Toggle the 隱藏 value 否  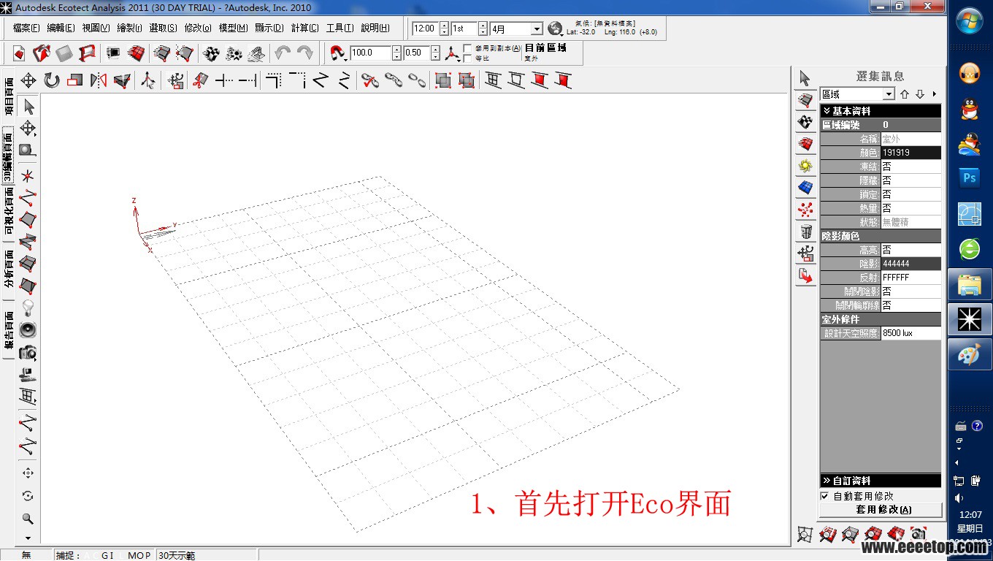coord(910,180)
